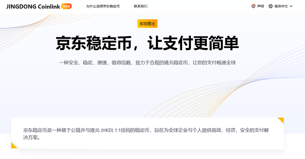305x159 pixels.
Task: Open the 简体中文 language selector
Action: coord(281,6)
